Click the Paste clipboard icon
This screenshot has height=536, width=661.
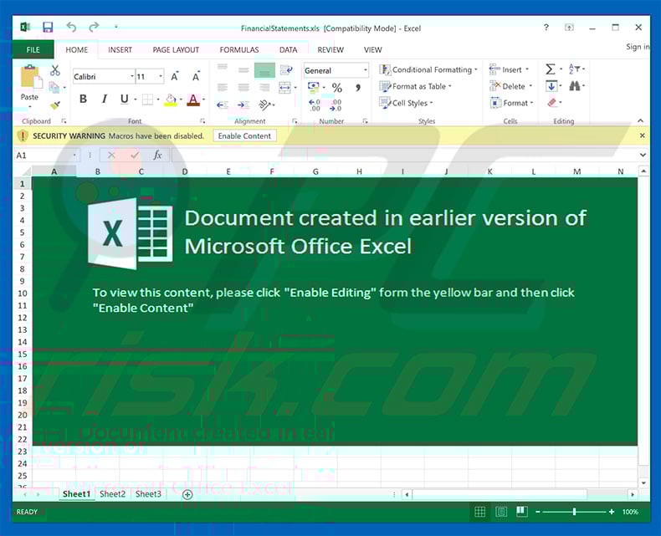click(31, 77)
